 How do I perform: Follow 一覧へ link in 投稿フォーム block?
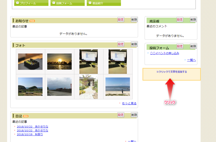[191, 60]
